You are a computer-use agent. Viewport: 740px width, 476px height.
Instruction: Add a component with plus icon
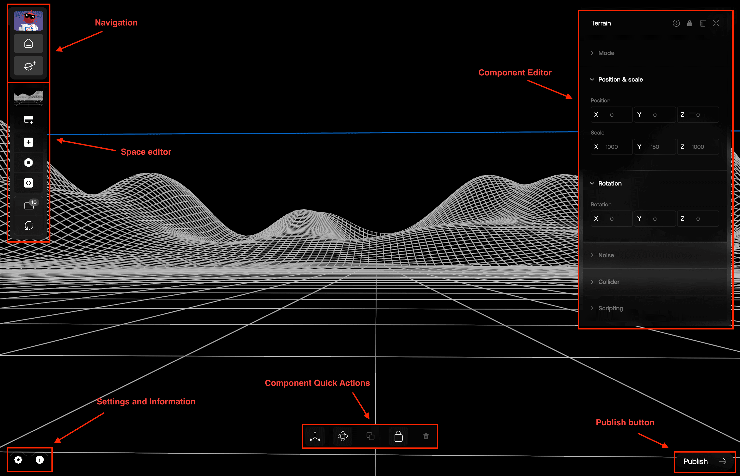[29, 142]
